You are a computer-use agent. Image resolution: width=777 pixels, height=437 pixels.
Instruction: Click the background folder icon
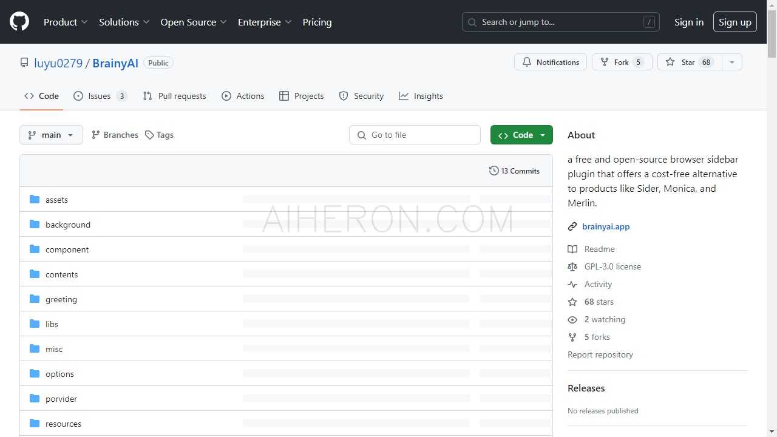pyautogui.click(x=35, y=225)
